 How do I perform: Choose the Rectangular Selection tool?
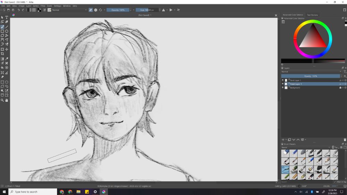coord(2,82)
